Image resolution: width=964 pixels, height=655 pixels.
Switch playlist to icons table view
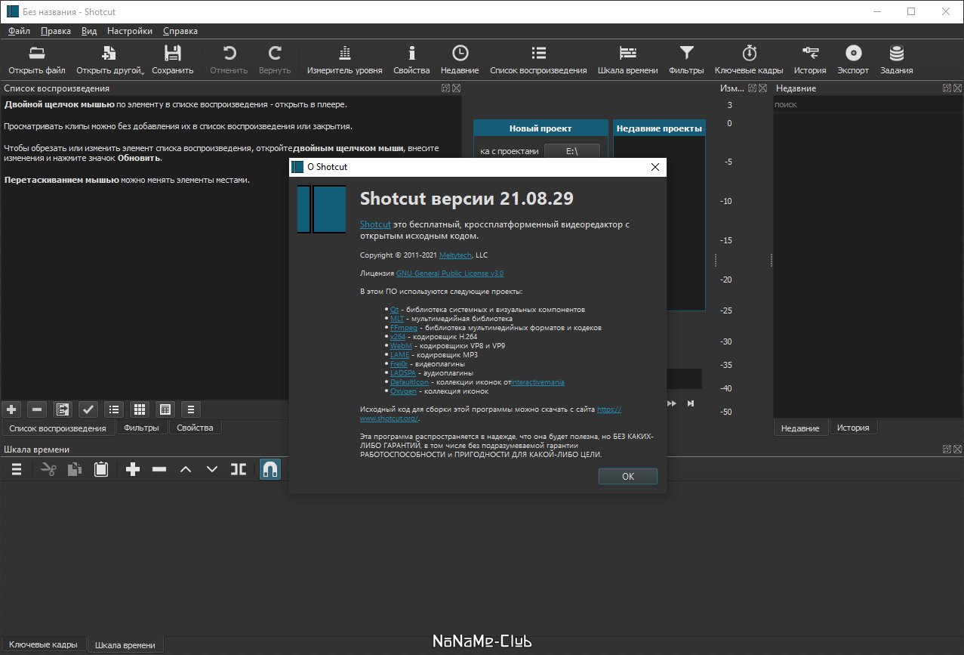165,409
